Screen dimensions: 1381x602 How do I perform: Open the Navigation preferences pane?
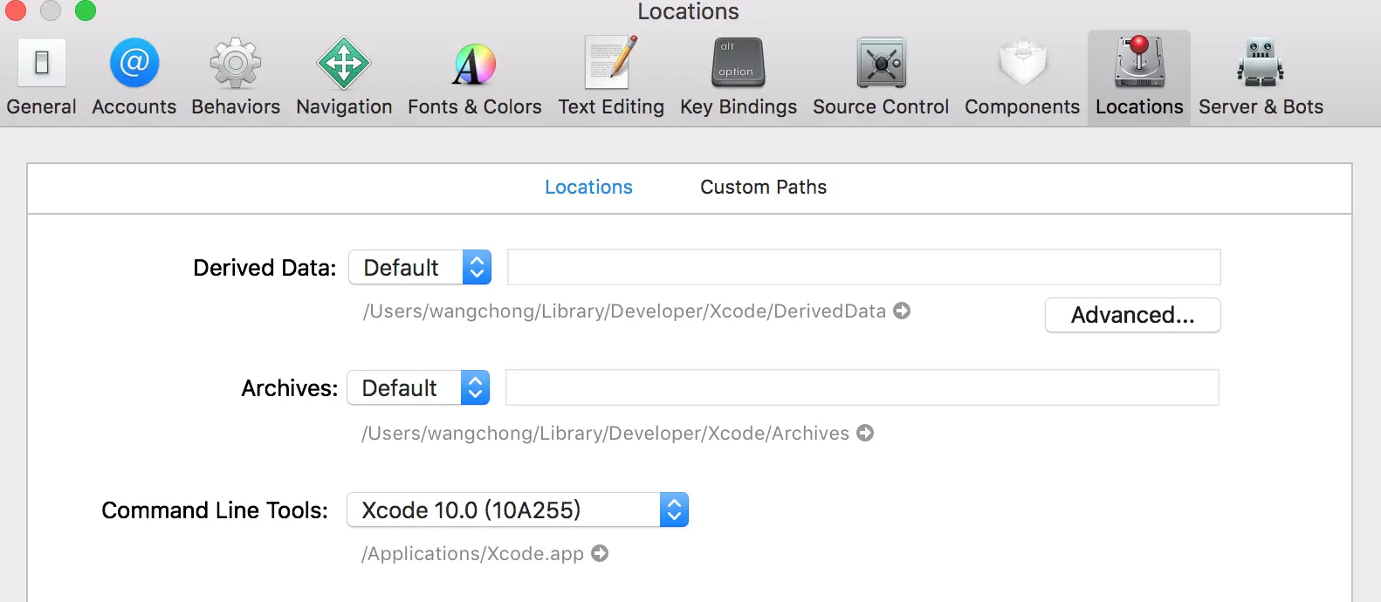[x=344, y=79]
